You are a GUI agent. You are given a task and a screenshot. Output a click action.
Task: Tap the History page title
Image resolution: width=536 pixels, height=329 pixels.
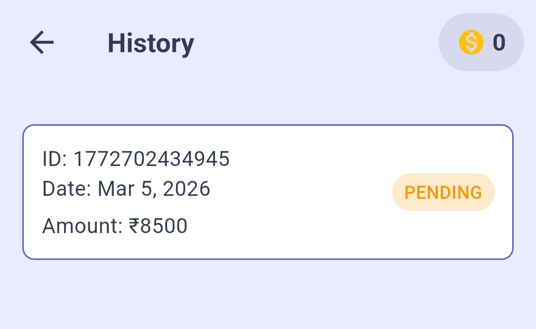point(150,43)
